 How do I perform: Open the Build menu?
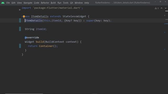pos(53,3)
